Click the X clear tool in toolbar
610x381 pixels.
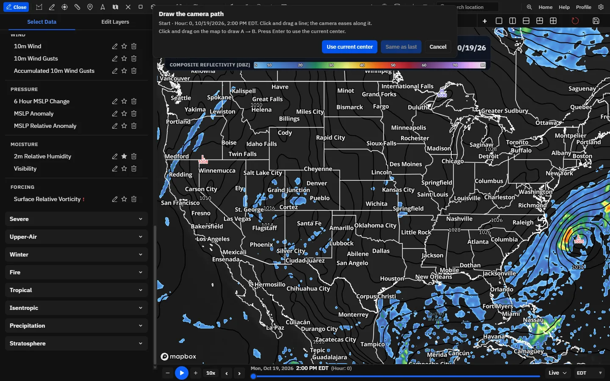click(128, 7)
